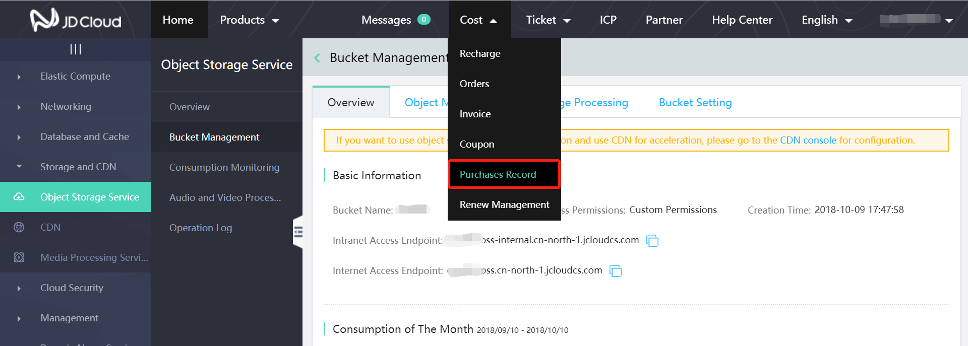Select Invoice from Cost menu
This screenshot has width=968, height=346.
coord(504,114)
